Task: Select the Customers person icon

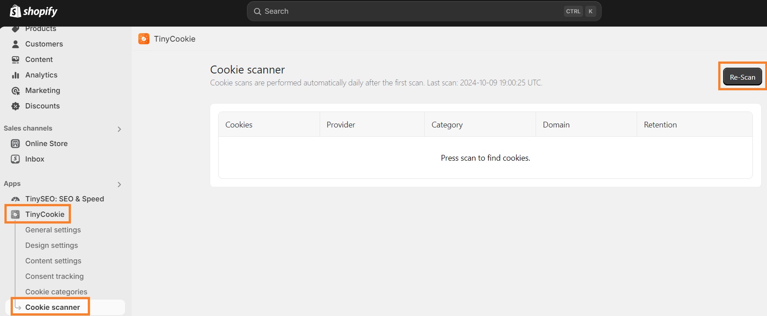Action: [15, 44]
